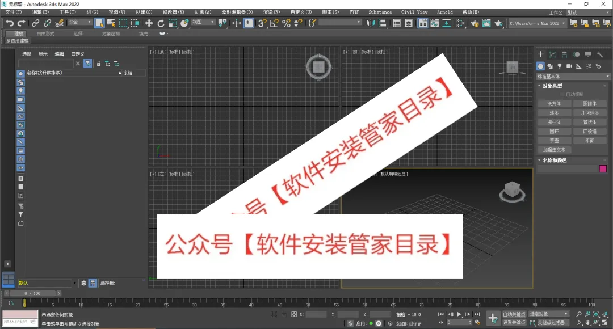Open the 工作区 默认 workspace dropdown

pos(589,12)
